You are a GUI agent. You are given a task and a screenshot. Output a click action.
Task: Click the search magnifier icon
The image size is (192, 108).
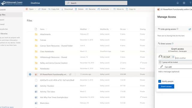[x=68, y=3]
